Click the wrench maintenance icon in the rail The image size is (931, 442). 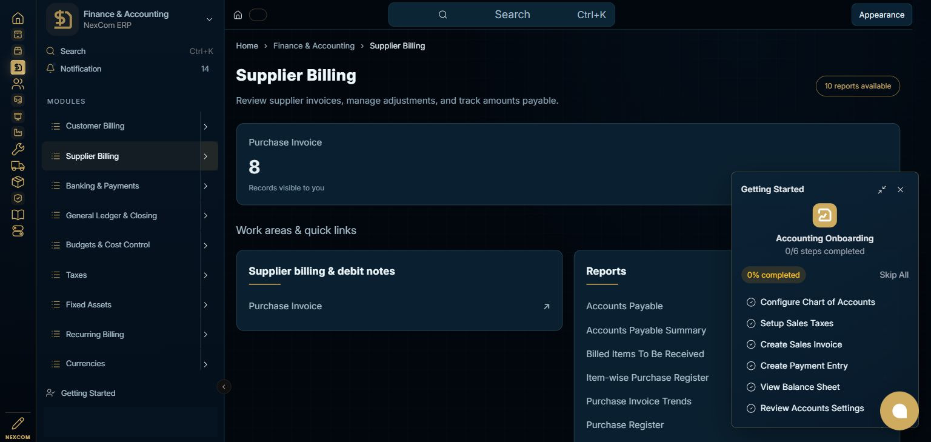[x=18, y=149]
